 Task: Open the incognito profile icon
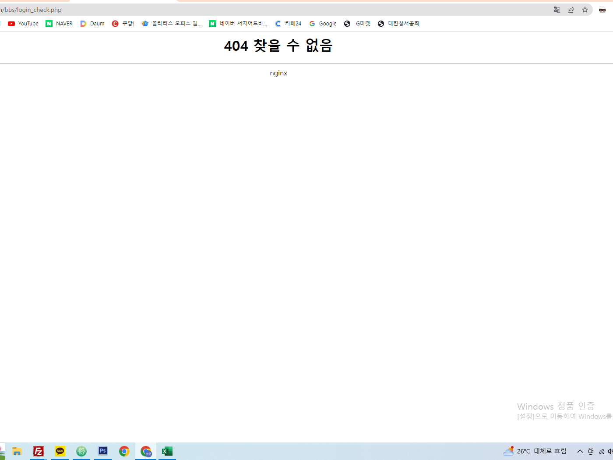point(602,10)
